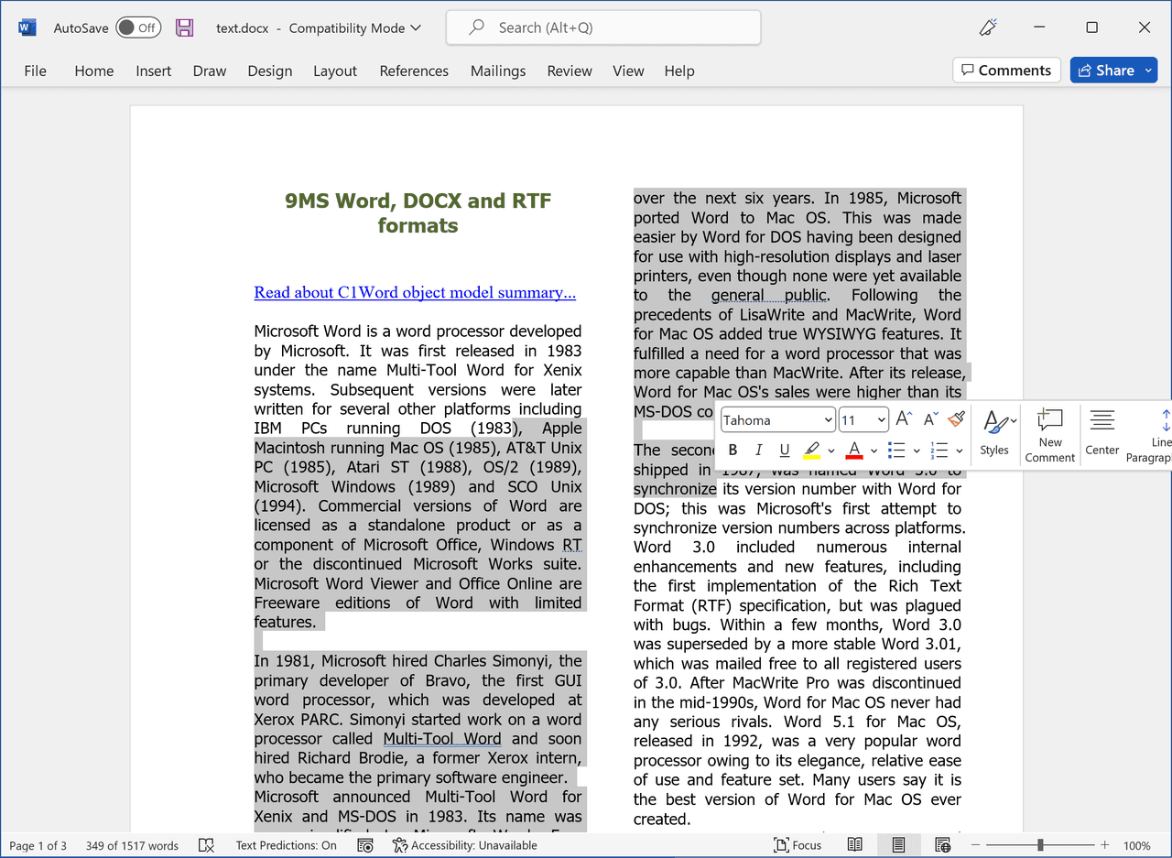Viewport: 1172px width, 858px height.
Task: Click the underlined Multi-Tool Word phrase
Action: tap(442, 739)
